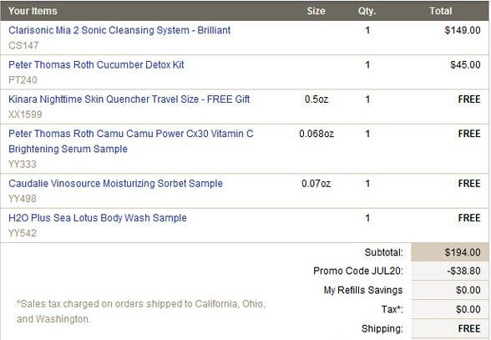
Task: Select the YY333 product code
Action: (x=23, y=165)
